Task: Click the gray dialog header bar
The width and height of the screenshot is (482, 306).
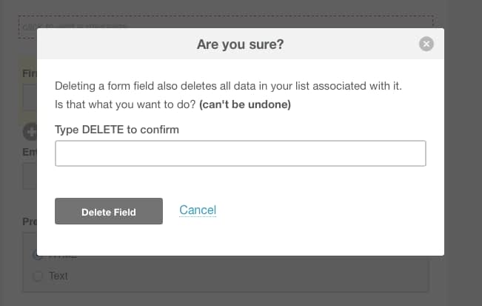Action: (x=241, y=44)
